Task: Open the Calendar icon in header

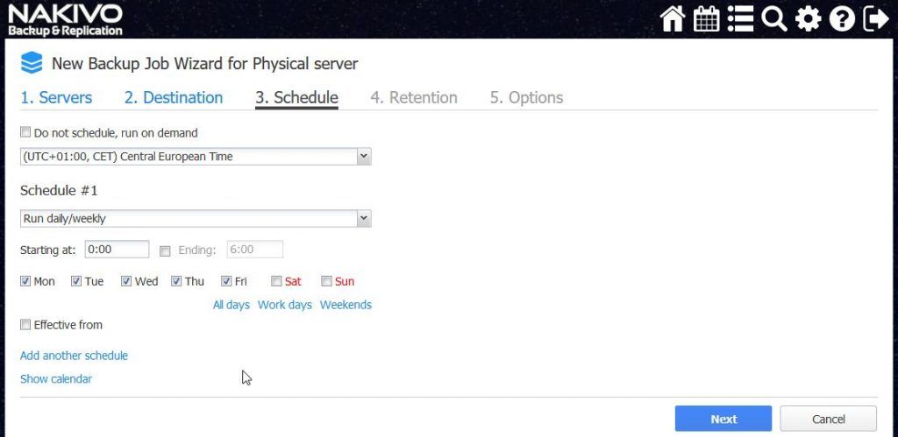Action: tap(706, 19)
